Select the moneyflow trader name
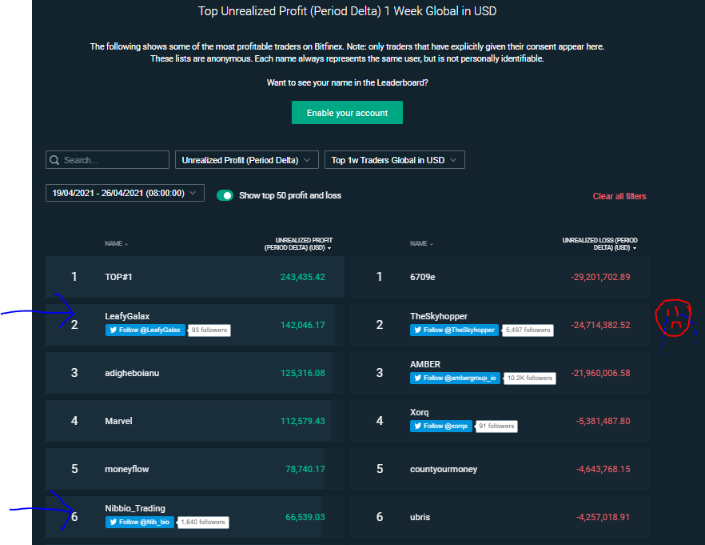 (127, 469)
